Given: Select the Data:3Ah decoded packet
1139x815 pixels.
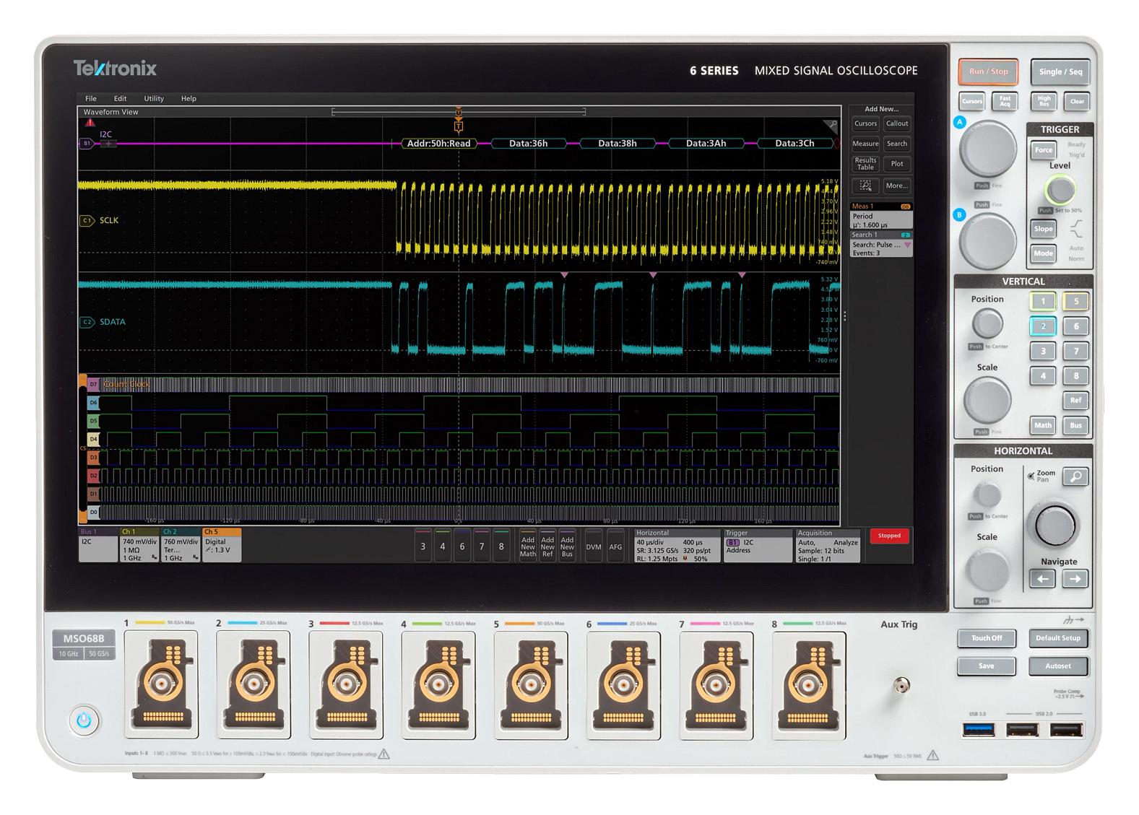Looking at the screenshot, I should [x=706, y=144].
